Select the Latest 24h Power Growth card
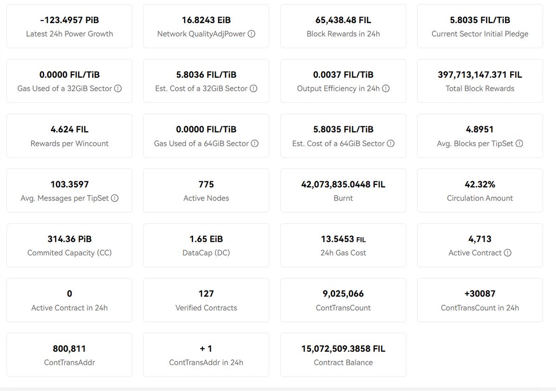556x391 pixels. pos(69,26)
